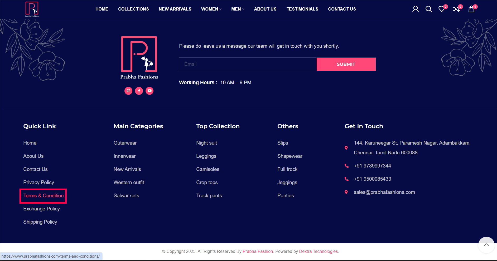Call the +91 9500085433 phone number
The image size is (497, 261).
372,179
